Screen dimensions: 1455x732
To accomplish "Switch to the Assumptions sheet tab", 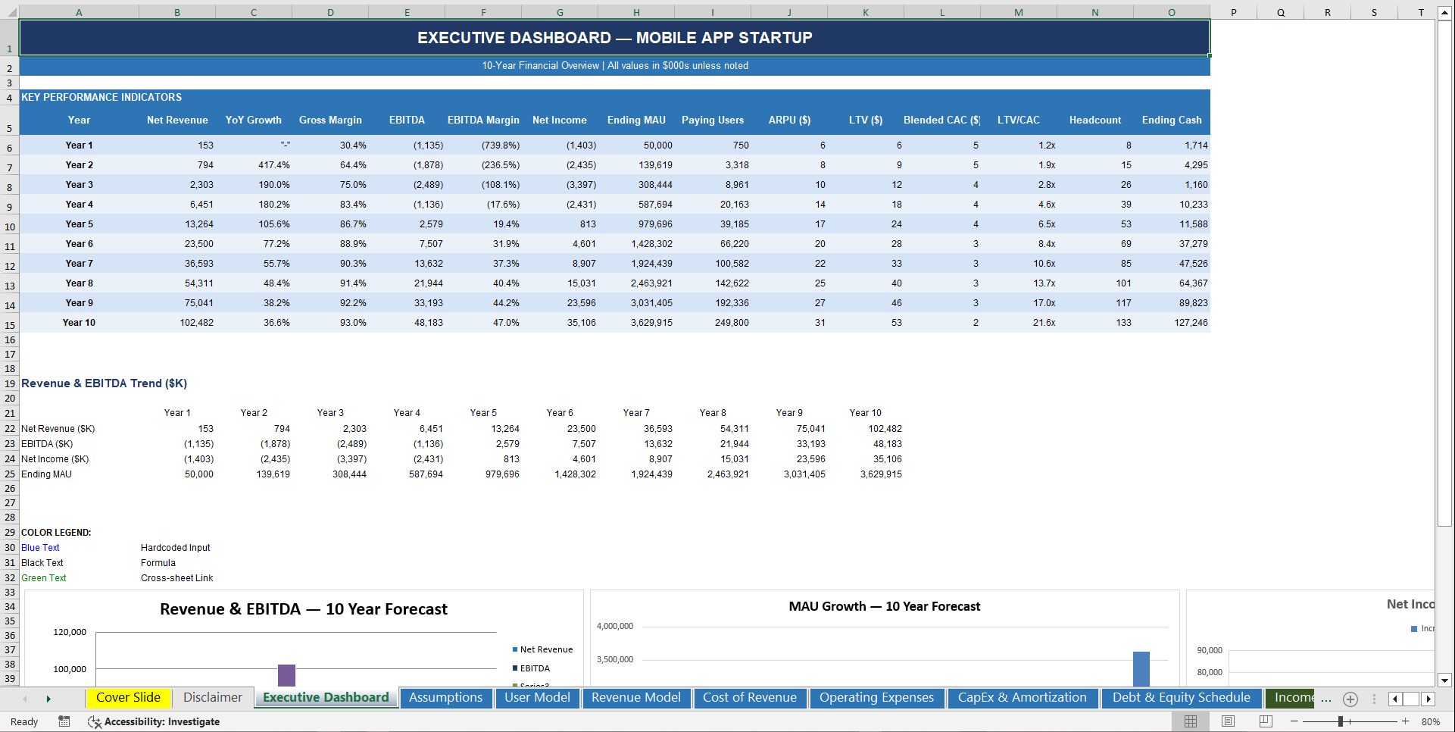I will pos(446,698).
